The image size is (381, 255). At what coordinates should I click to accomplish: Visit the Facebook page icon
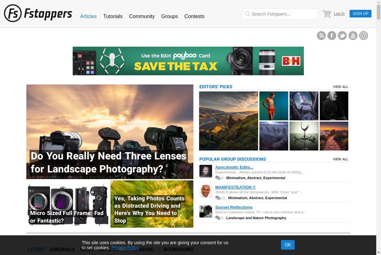tap(332, 36)
